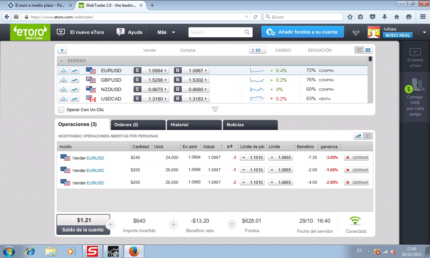This screenshot has height=258, width=430.
Task: Switch the instrument list to list view
Action: click(359, 50)
